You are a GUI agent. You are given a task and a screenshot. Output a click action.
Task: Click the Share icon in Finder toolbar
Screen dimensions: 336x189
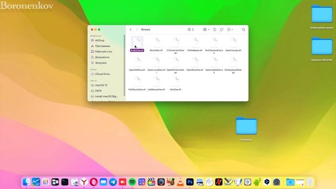coord(215,29)
